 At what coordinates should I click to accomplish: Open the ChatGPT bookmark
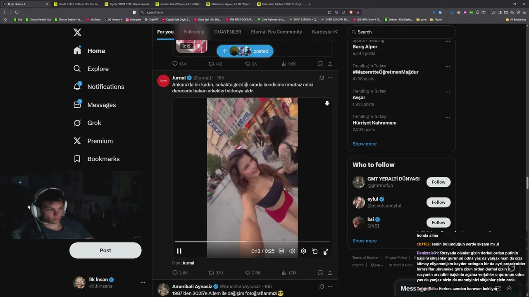(x=151, y=19)
